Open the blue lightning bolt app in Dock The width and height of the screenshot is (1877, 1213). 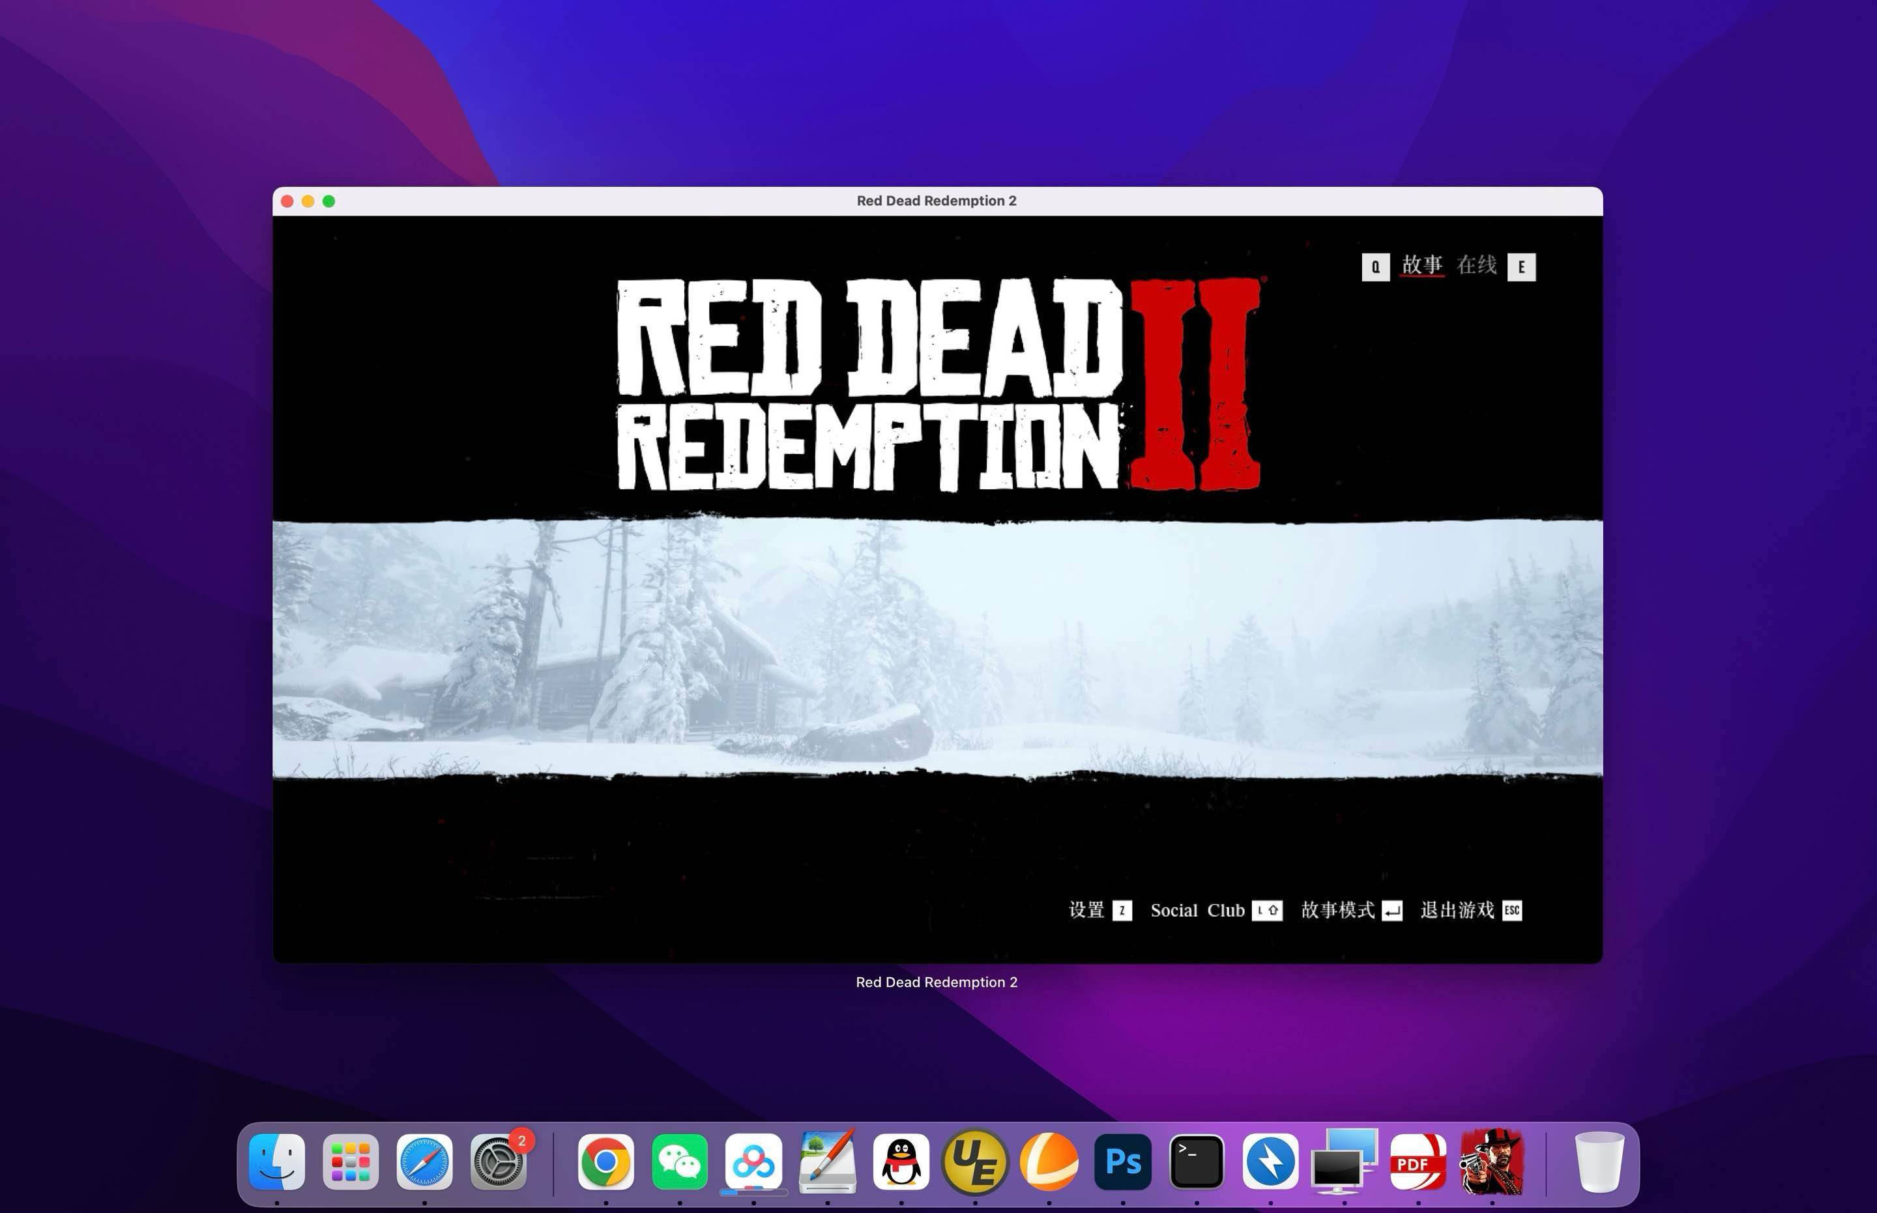[x=1270, y=1162]
